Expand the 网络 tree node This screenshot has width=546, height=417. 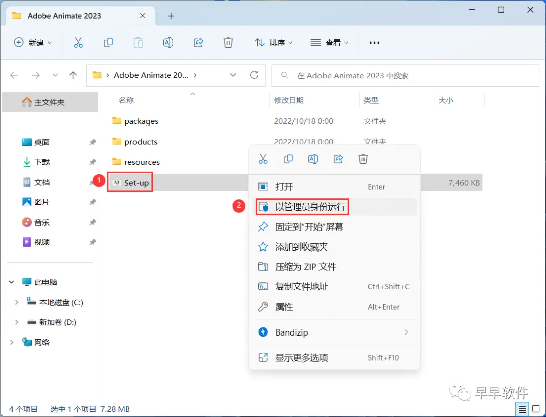pyautogui.click(x=12, y=343)
